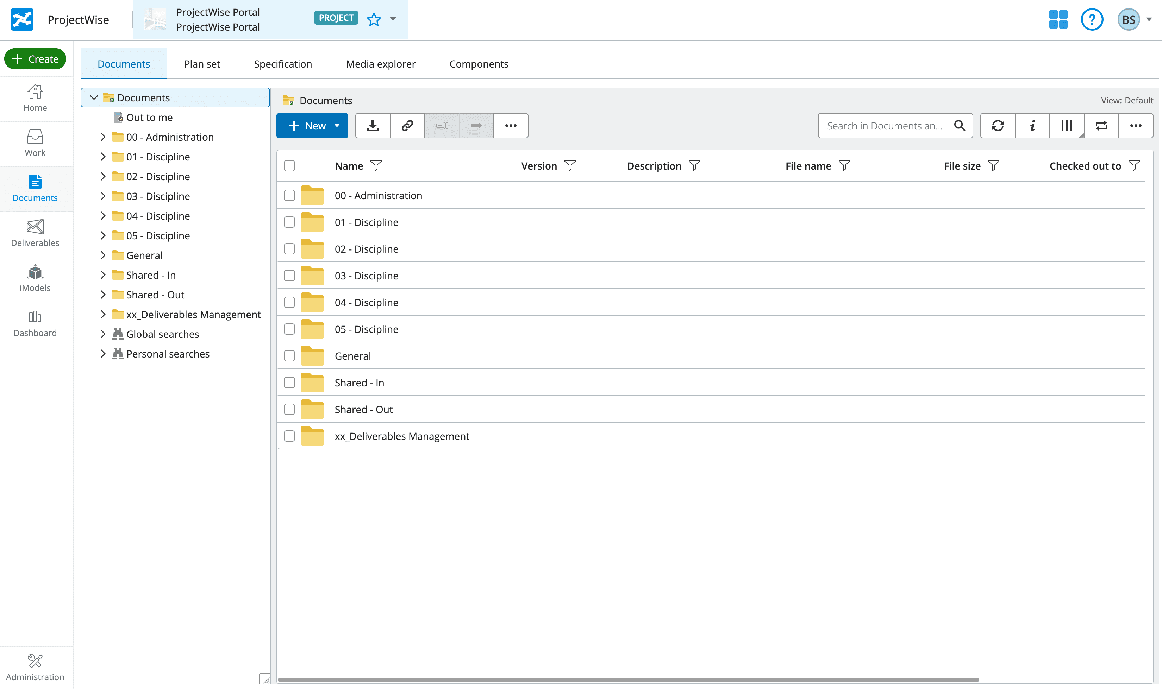Open the apps grid icon in top bar
Viewport: 1162px width, 689px height.
coord(1057,19)
